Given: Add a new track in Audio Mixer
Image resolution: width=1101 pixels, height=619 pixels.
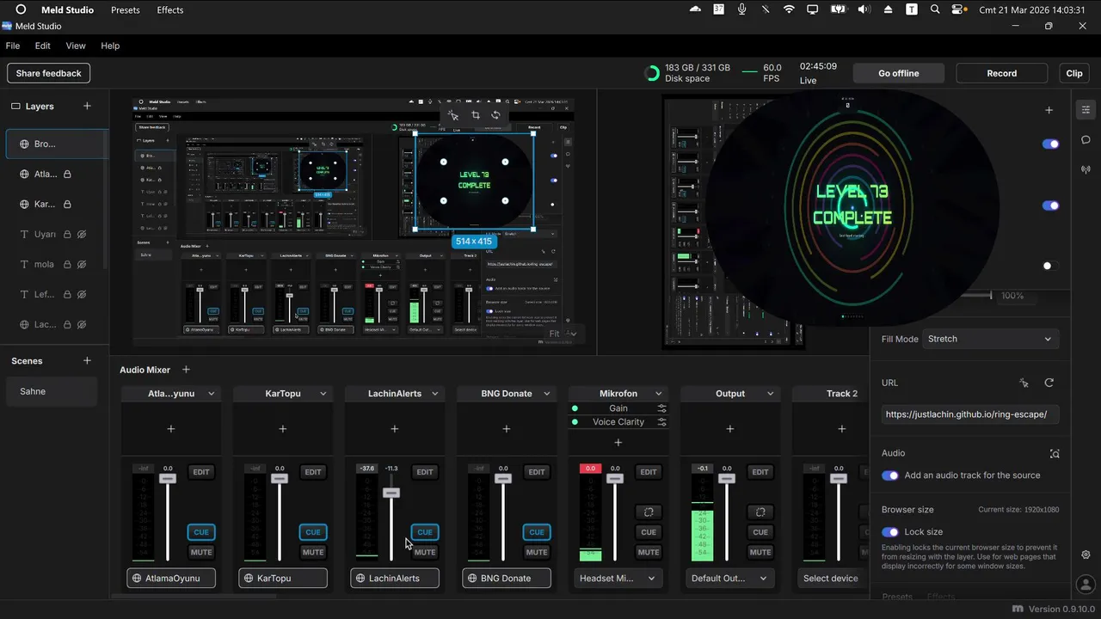Looking at the screenshot, I should (x=186, y=370).
